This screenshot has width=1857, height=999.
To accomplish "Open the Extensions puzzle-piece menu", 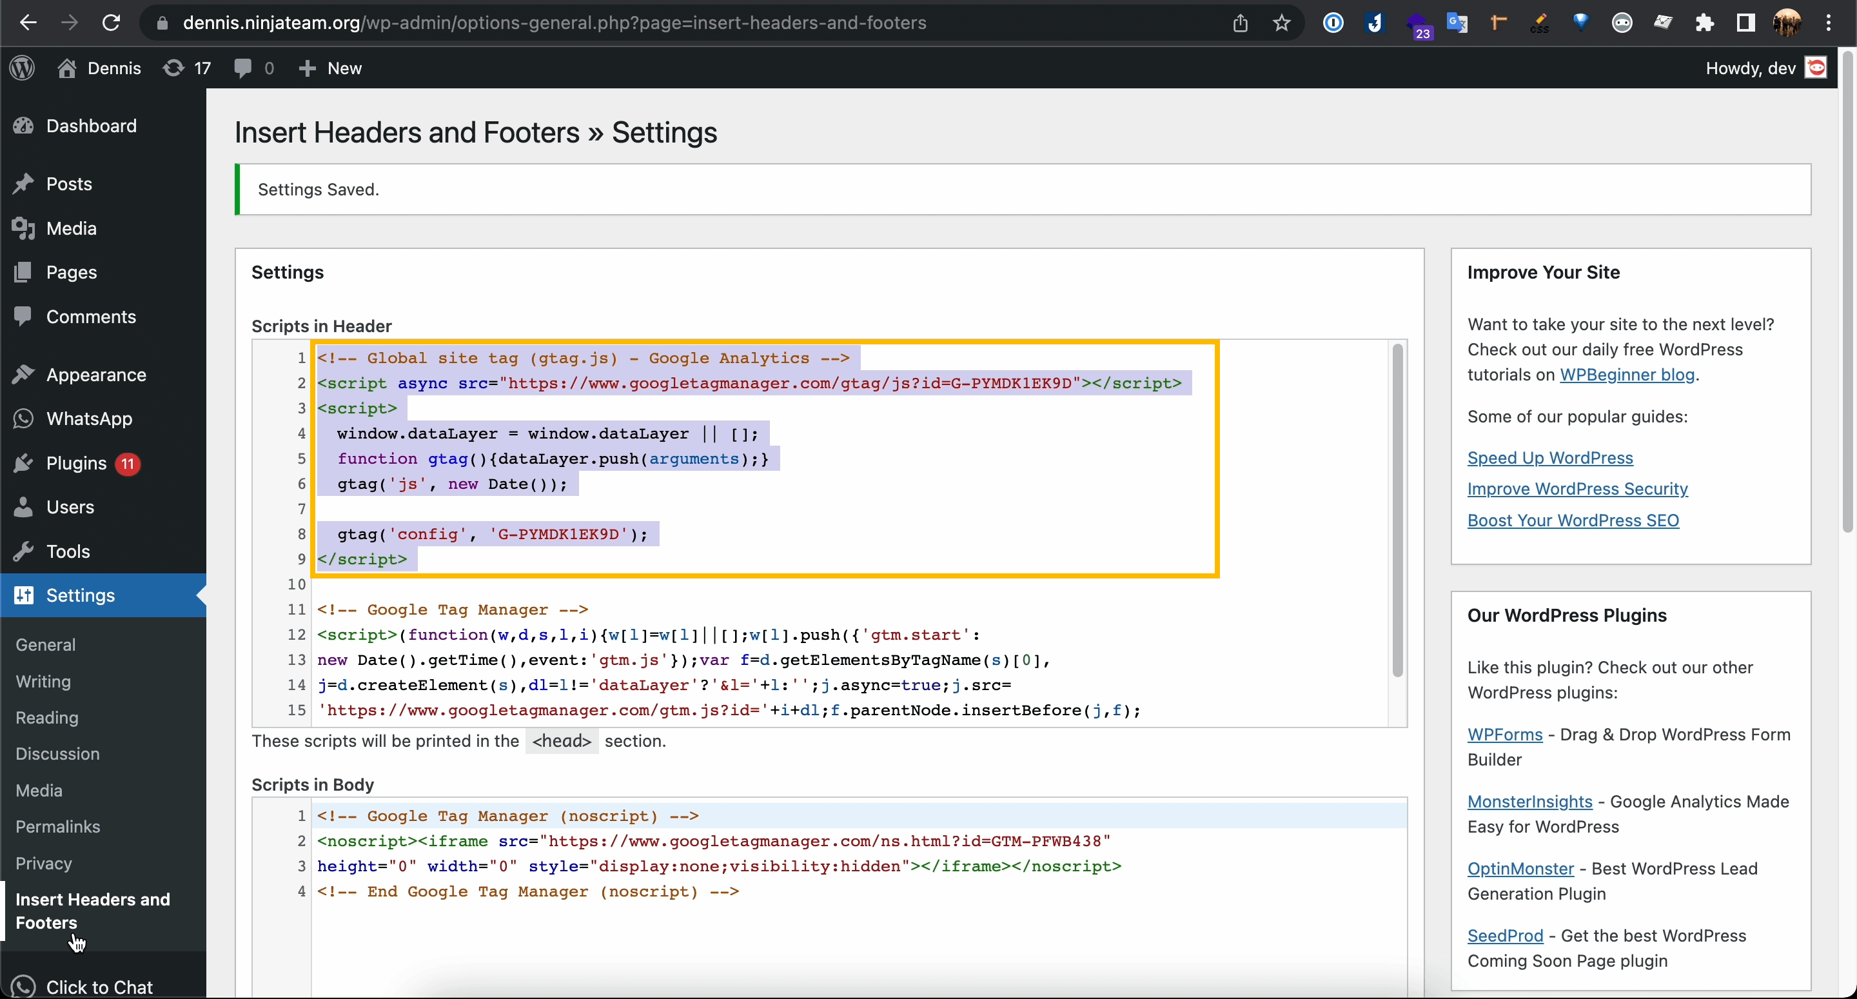I will (1705, 23).
